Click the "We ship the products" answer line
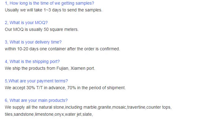 click(50, 68)
